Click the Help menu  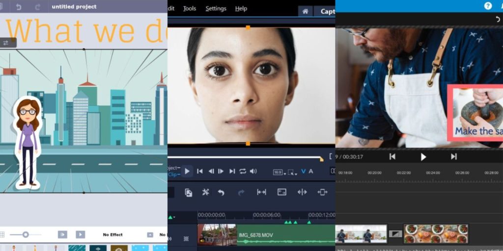(x=241, y=9)
